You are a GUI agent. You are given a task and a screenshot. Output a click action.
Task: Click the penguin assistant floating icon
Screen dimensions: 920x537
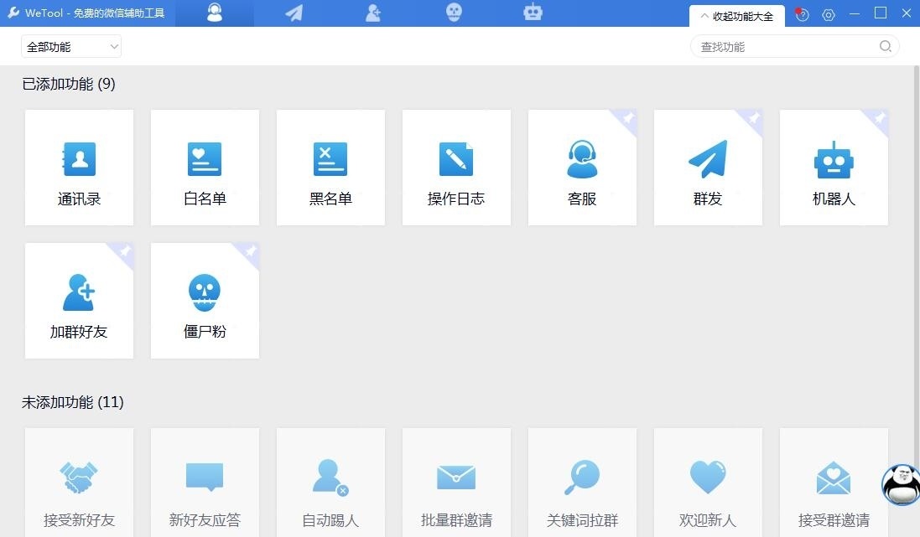point(899,484)
